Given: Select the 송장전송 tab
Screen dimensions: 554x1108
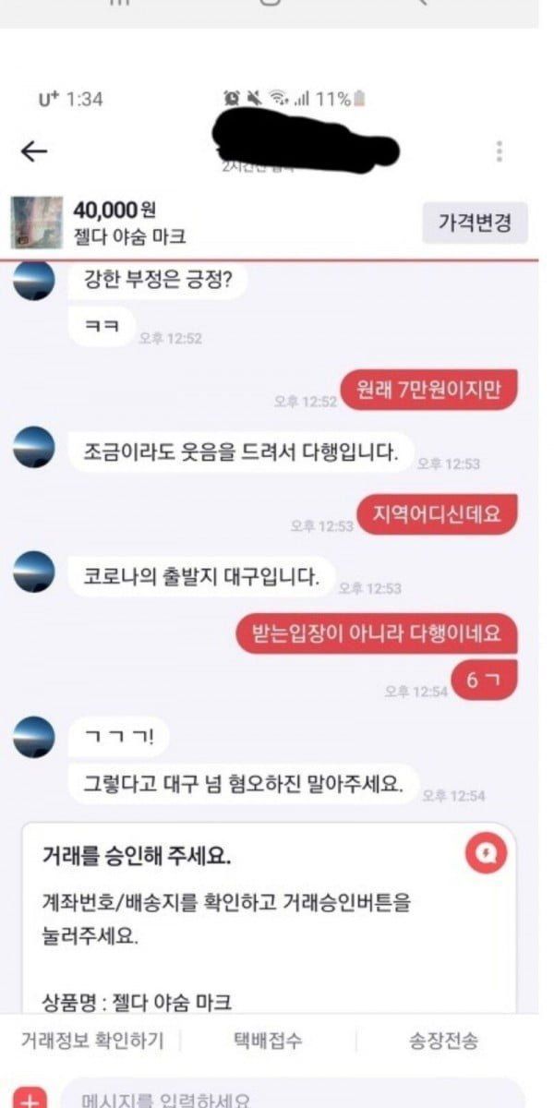Looking at the screenshot, I should [443, 1041].
